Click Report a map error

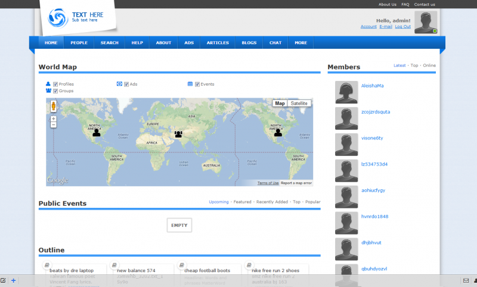click(x=296, y=183)
